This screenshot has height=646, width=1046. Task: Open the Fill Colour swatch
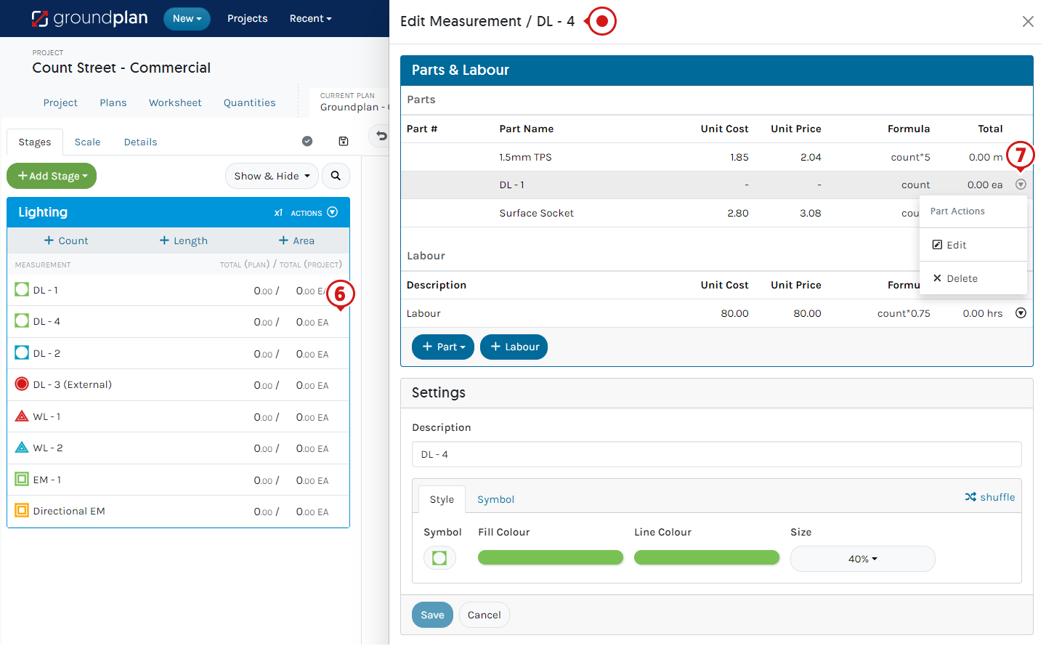coord(551,557)
